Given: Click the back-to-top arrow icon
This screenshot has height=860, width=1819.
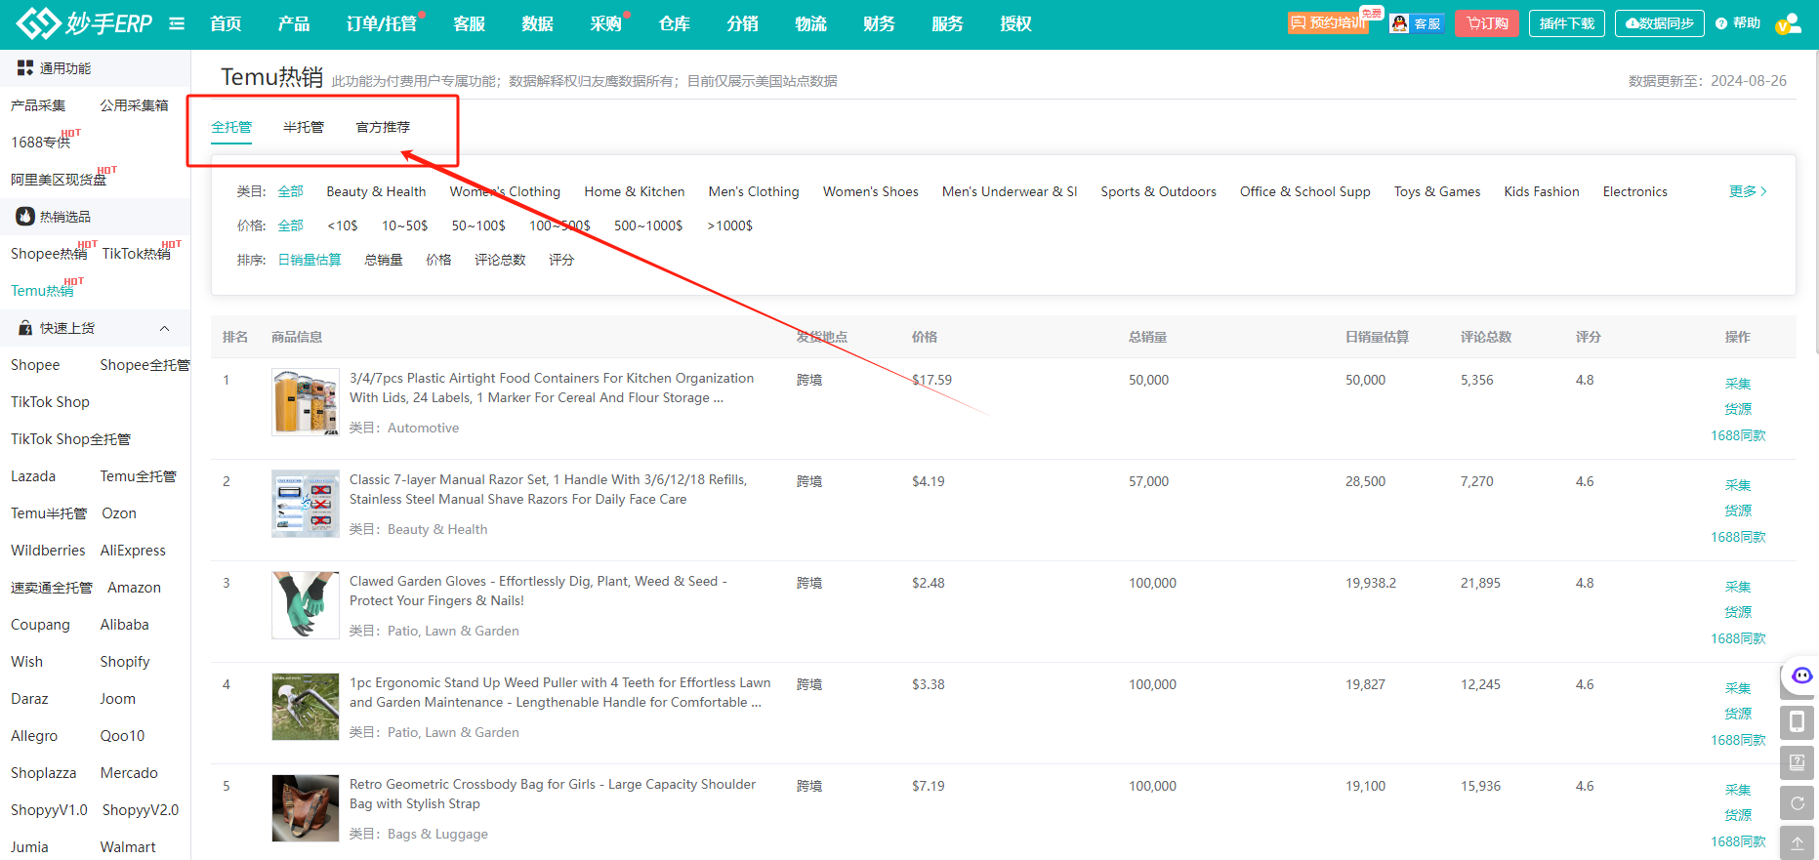Looking at the screenshot, I should (x=1797, y=842).
